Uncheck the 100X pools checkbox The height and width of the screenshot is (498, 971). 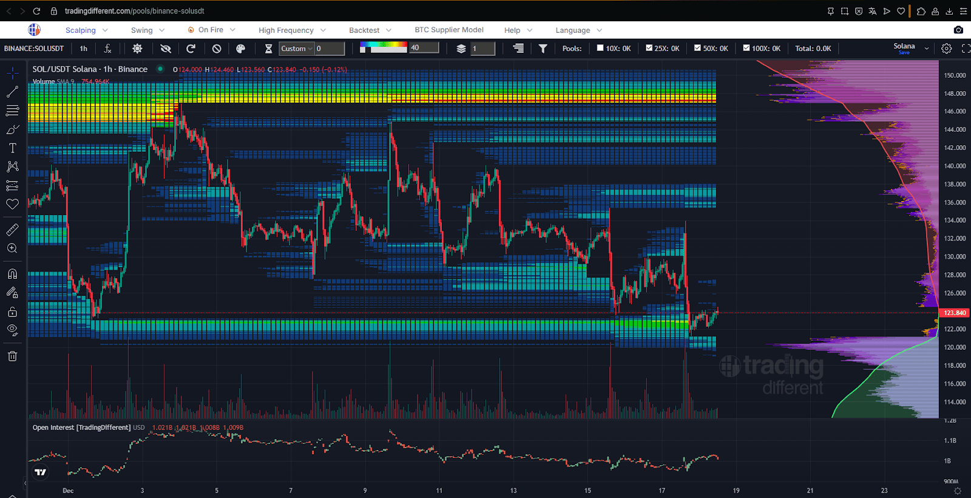coord(746,48)
